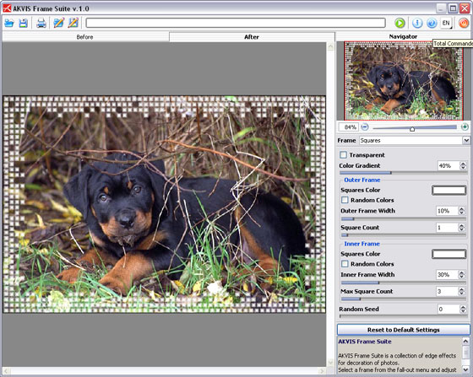473x377 pixels.
Task: Change interface language via EN button
Action: tap(446, 23)
